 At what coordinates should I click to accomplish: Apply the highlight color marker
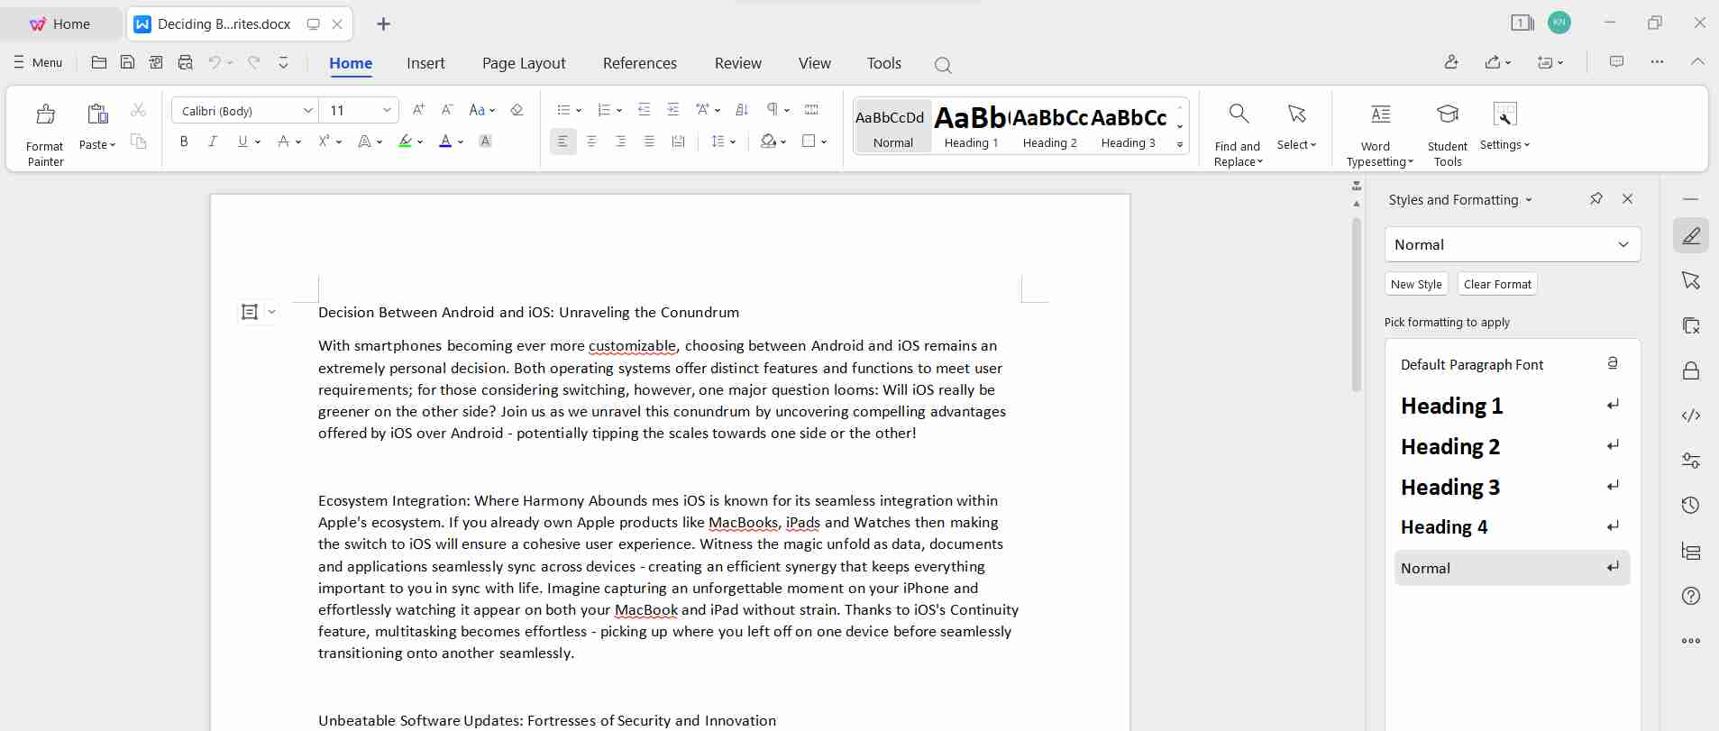click(x=406, y=142)
